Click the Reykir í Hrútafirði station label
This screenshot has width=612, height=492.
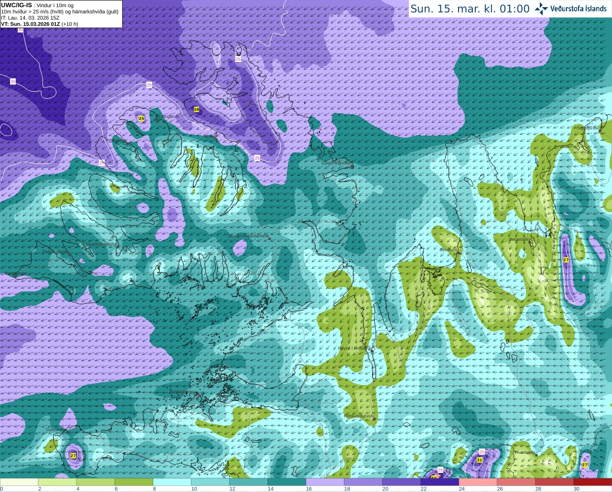pyautogui.click(x=354, y=348)
